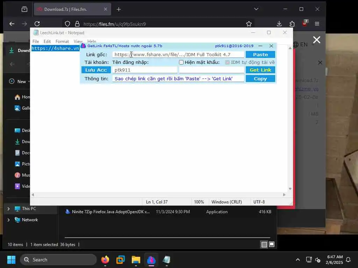Open notification bell in the taskbar
Screen dimensions: 358x268
tap(349, 260)
